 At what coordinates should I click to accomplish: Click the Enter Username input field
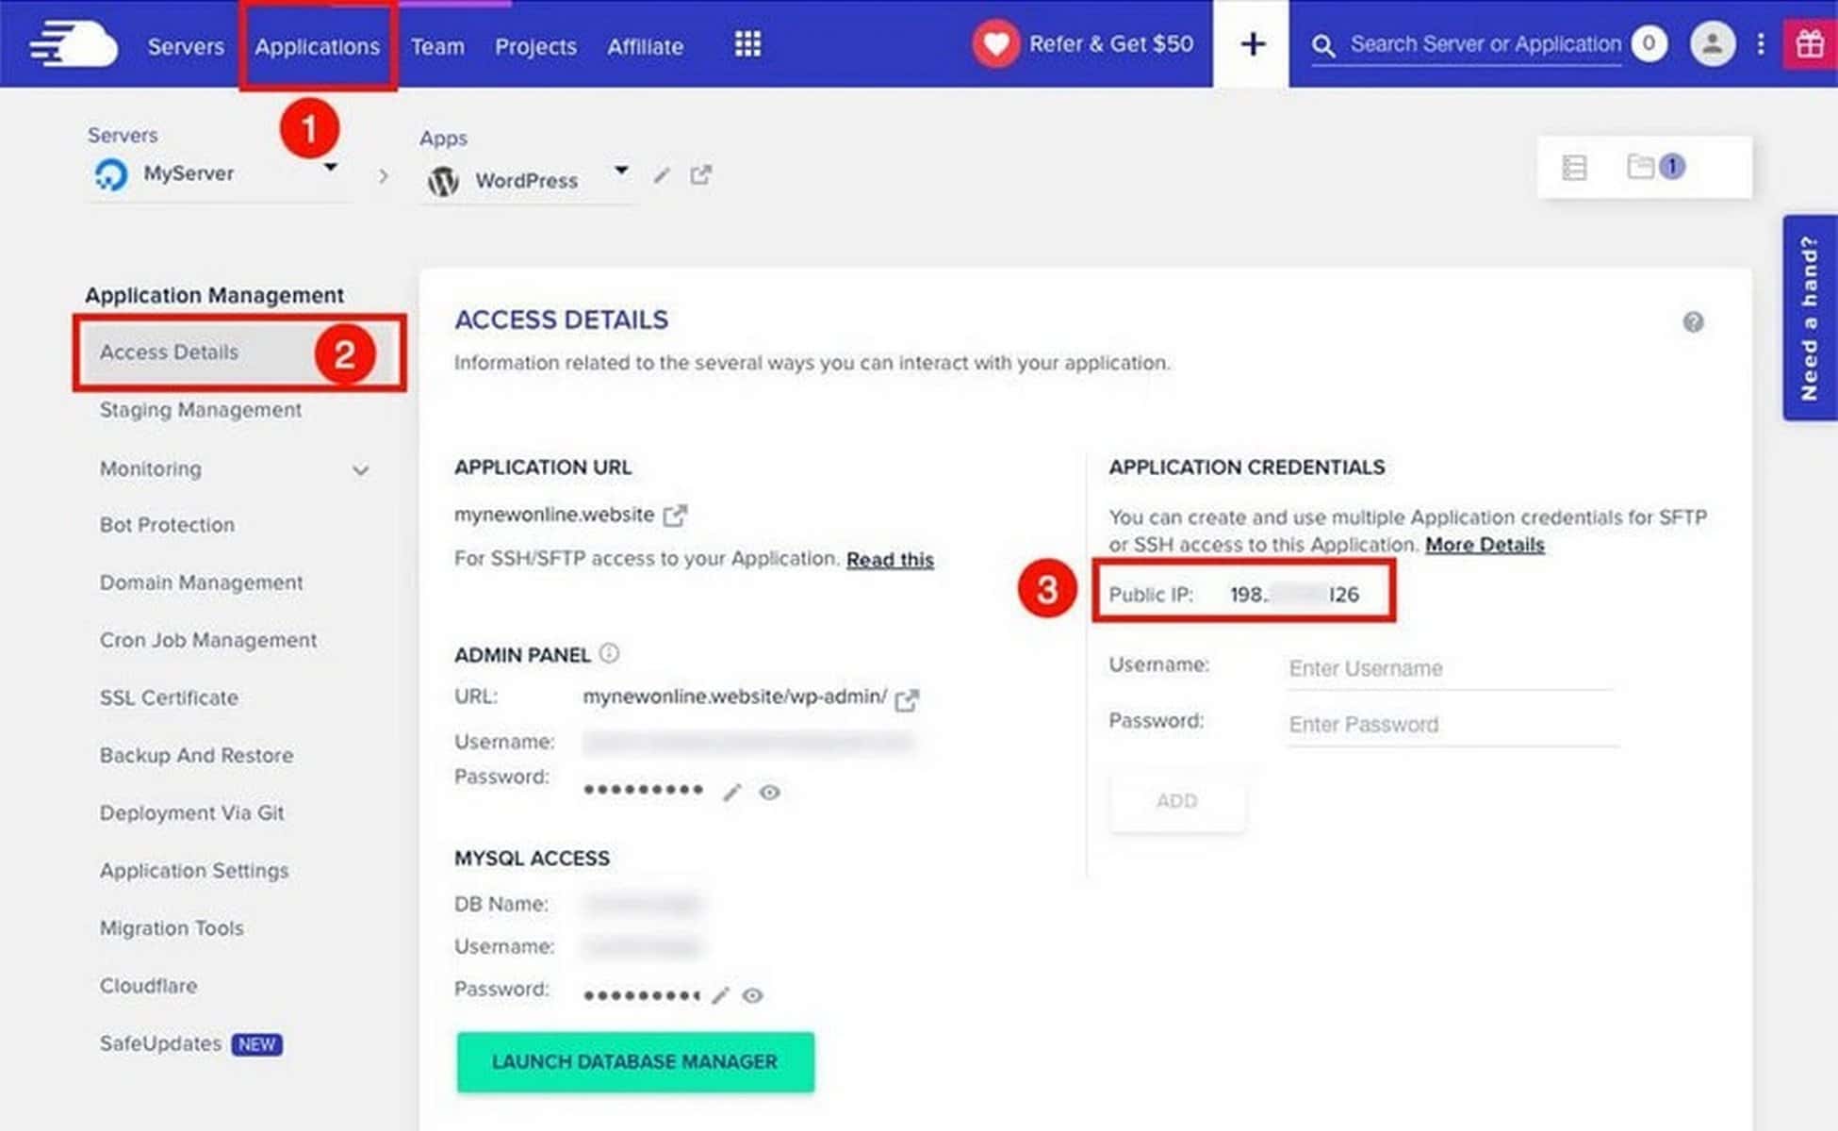1449,668
